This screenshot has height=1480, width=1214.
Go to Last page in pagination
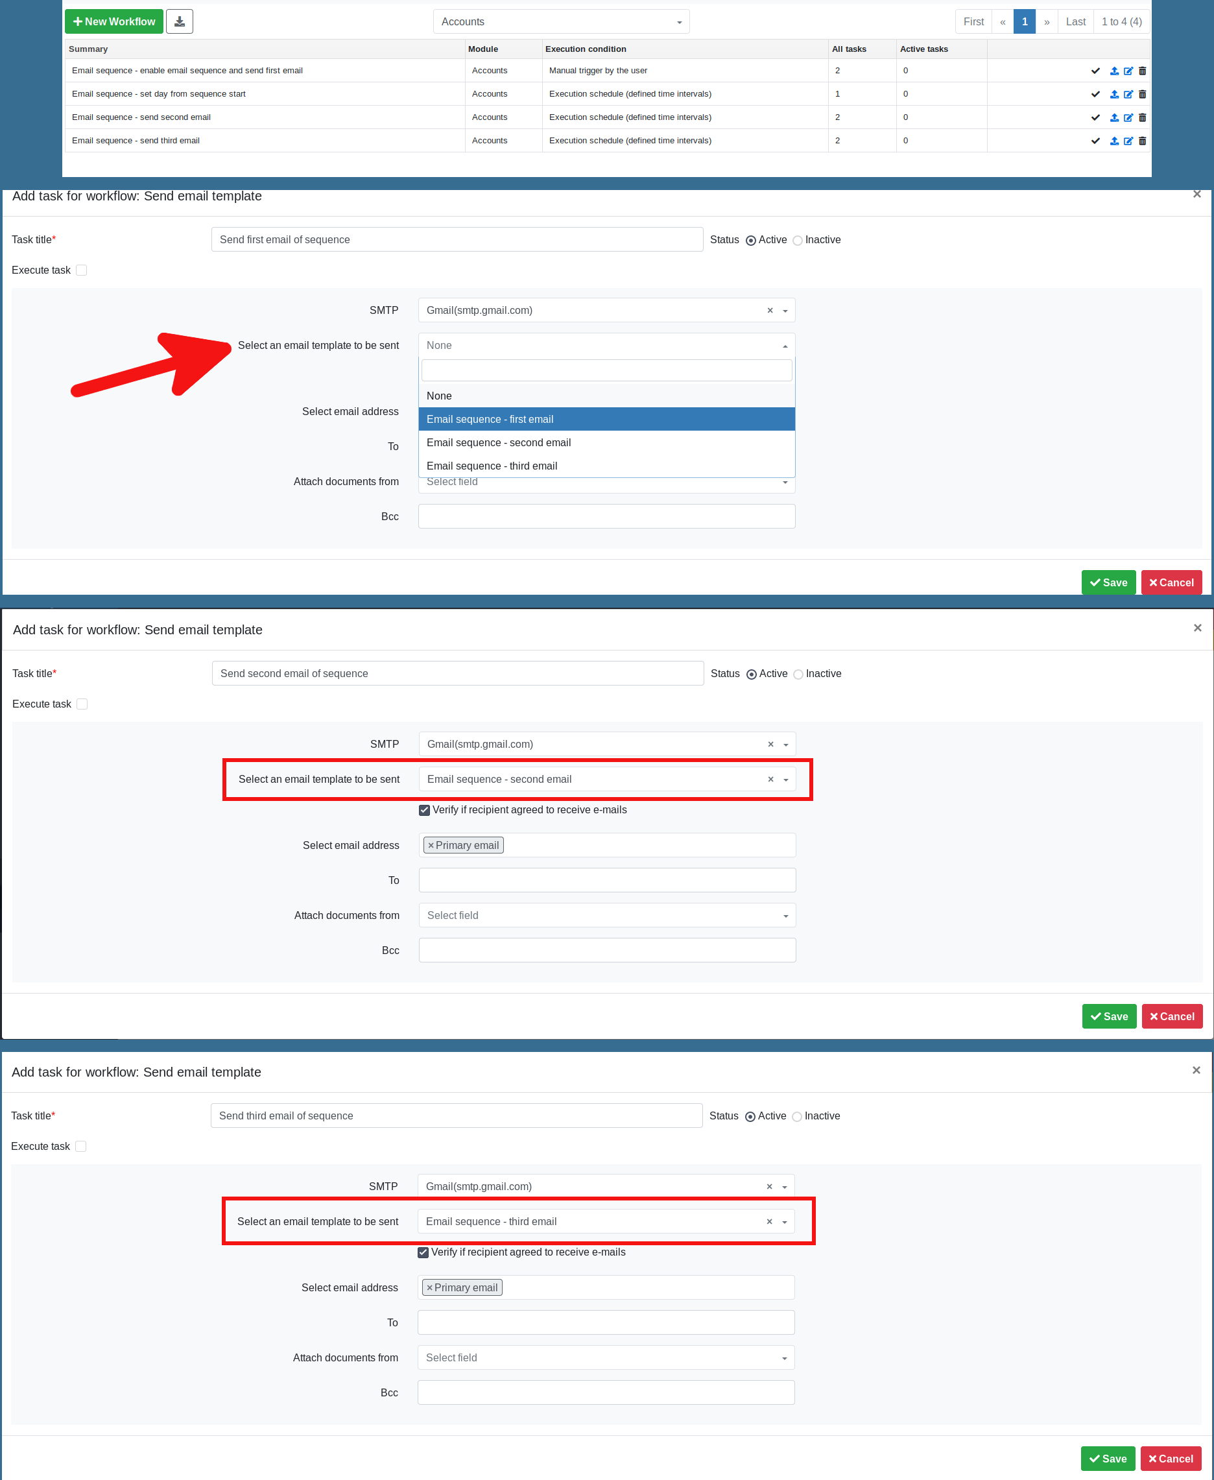pos(1075,21)
